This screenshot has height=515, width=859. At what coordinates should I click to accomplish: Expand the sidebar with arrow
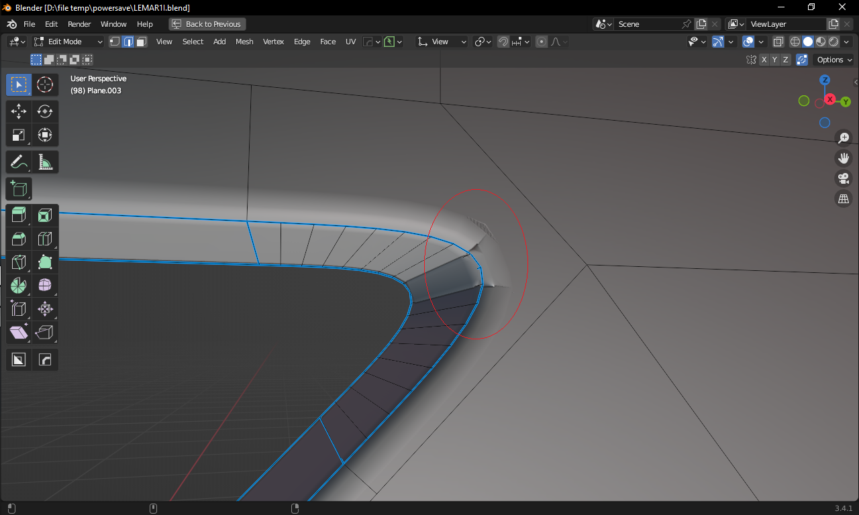point(856,82)
